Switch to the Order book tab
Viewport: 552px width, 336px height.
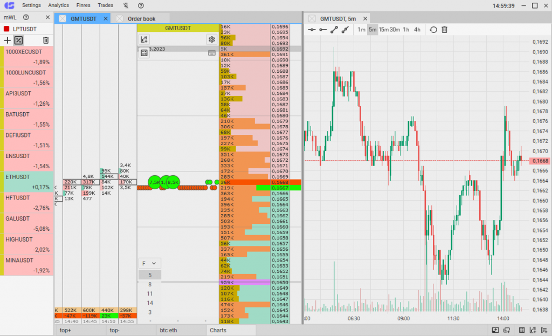[x=141, y=18]
